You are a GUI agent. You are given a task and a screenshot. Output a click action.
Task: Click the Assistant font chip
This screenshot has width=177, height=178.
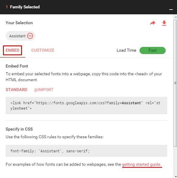tap(21, 36)
